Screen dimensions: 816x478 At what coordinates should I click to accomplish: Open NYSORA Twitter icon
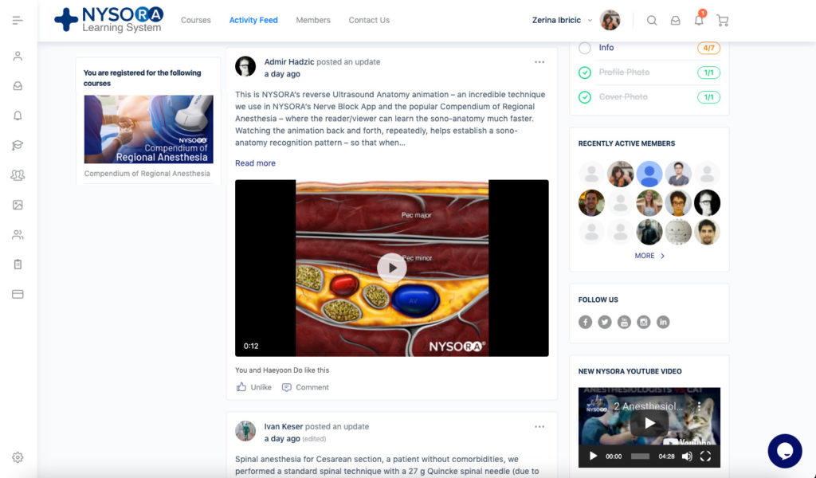point(605,322)
